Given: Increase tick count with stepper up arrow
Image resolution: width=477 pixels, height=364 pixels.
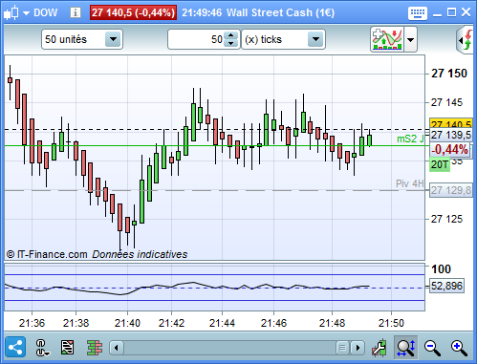Looking at the screenshot, I should [x=231, y=35].
